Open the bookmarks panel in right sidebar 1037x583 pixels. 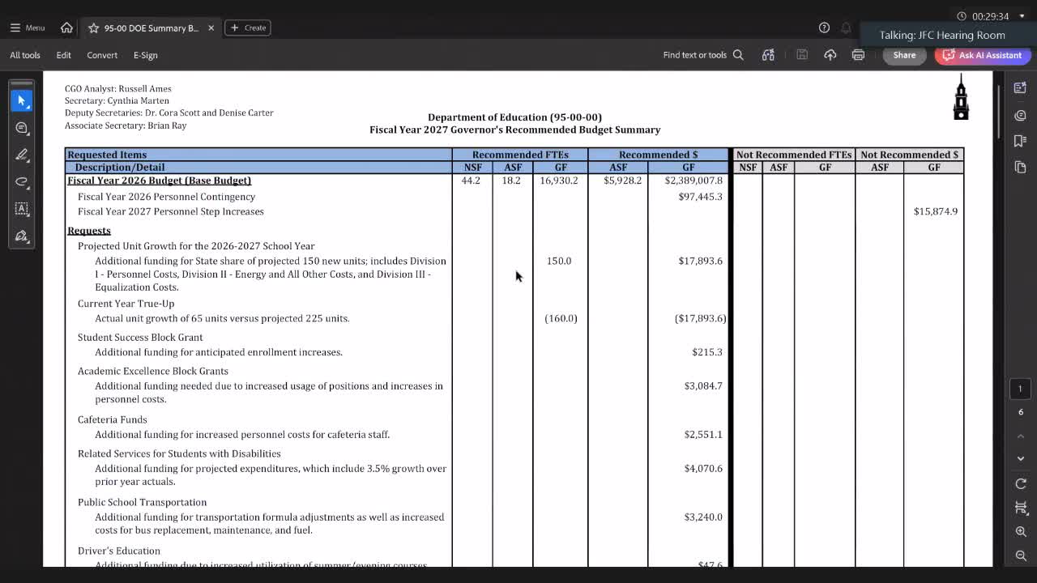[x=1020, y=141]
